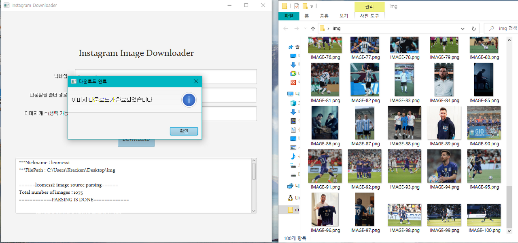
Task: Go back in Explorer navigation
Action: click(x=286, y=29)
